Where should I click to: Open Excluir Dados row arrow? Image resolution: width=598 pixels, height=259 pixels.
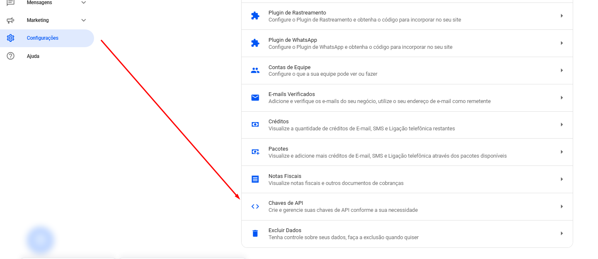[562, 233]
